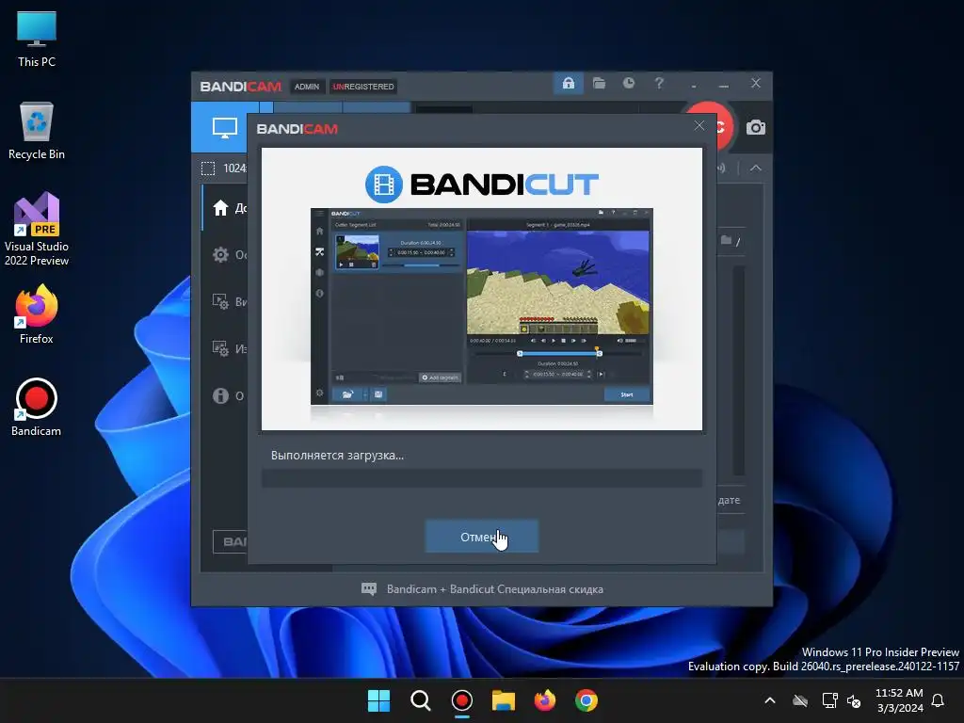The width and height of the screenshot is (964, 723).
Task: Click the red REC record button
Action: (x=723, y=127)
